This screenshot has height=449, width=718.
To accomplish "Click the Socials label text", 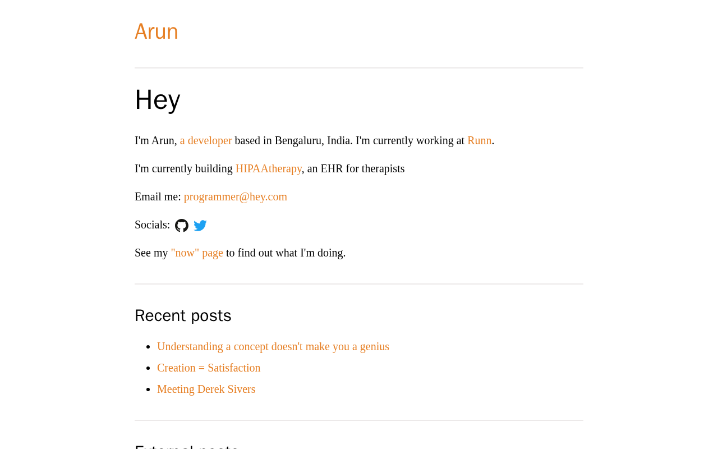I will [x=152, y=224].
